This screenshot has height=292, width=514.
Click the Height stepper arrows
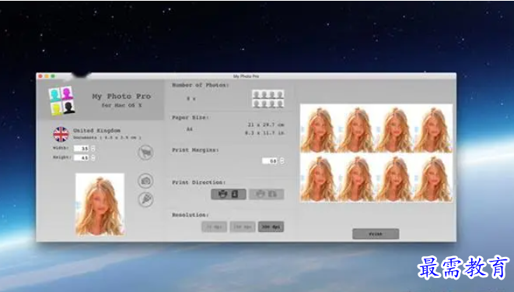click(93, 158)
